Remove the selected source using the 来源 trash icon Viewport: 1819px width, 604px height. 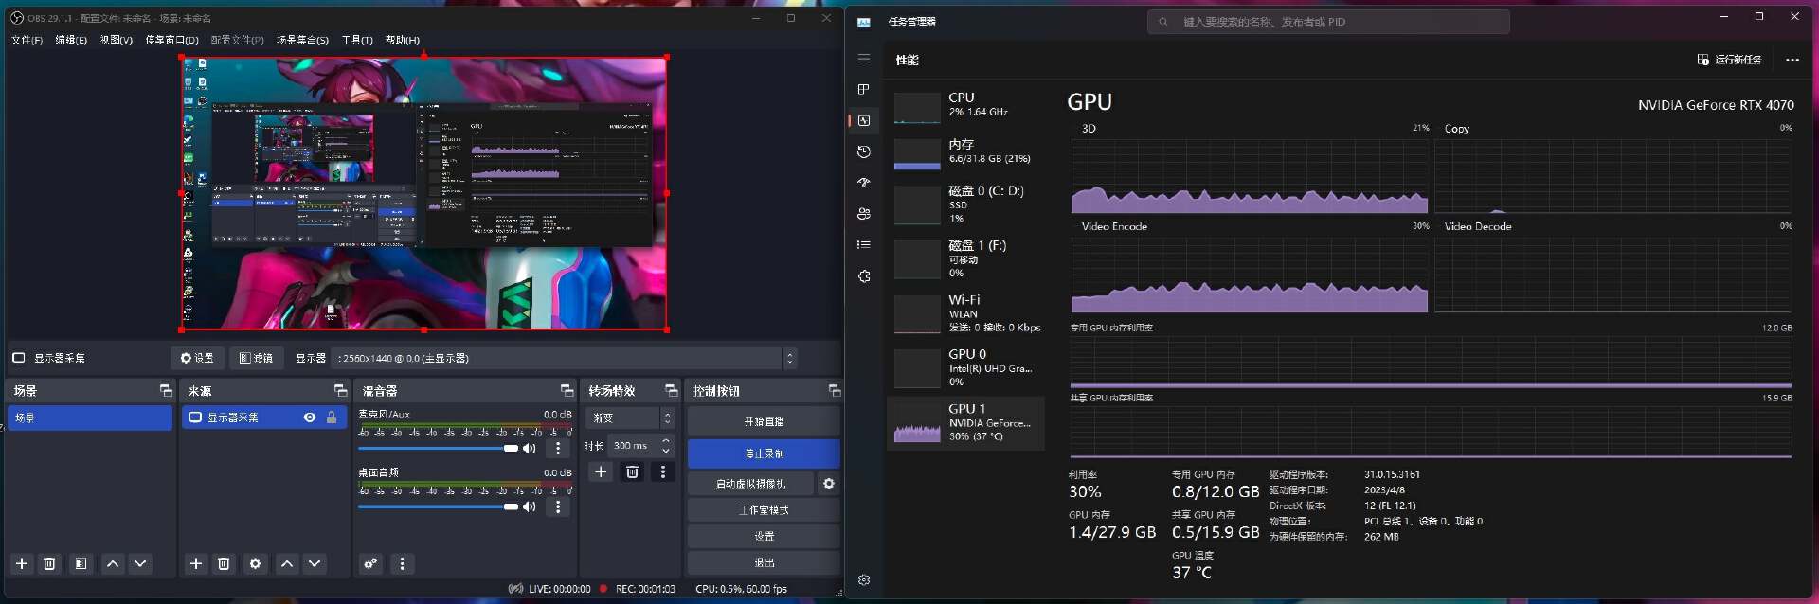point(224,563)
